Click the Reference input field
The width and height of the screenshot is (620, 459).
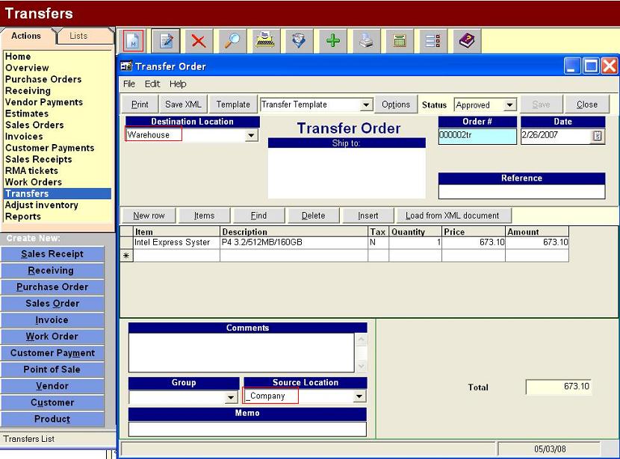coord(521,192)
